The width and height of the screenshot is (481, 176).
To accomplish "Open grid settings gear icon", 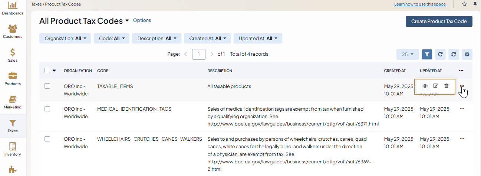I will point(467,54).
